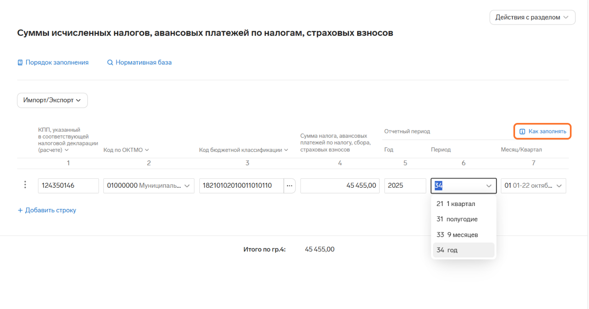Click the magnifier icon beside Нормативная база
The width and height of the screenshot is (589, 309).
tap(110, 63)
